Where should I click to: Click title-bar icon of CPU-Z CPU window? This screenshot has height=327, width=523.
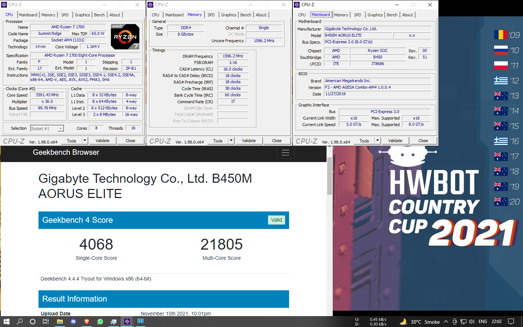tap(4, 5)
